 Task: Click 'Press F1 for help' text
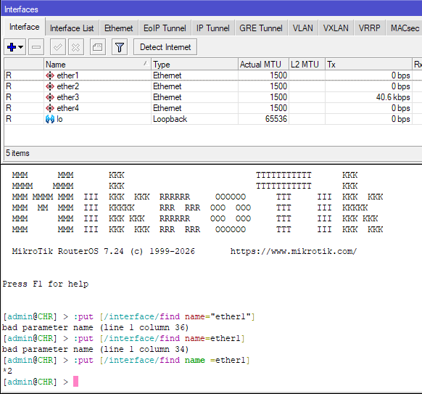46,284
